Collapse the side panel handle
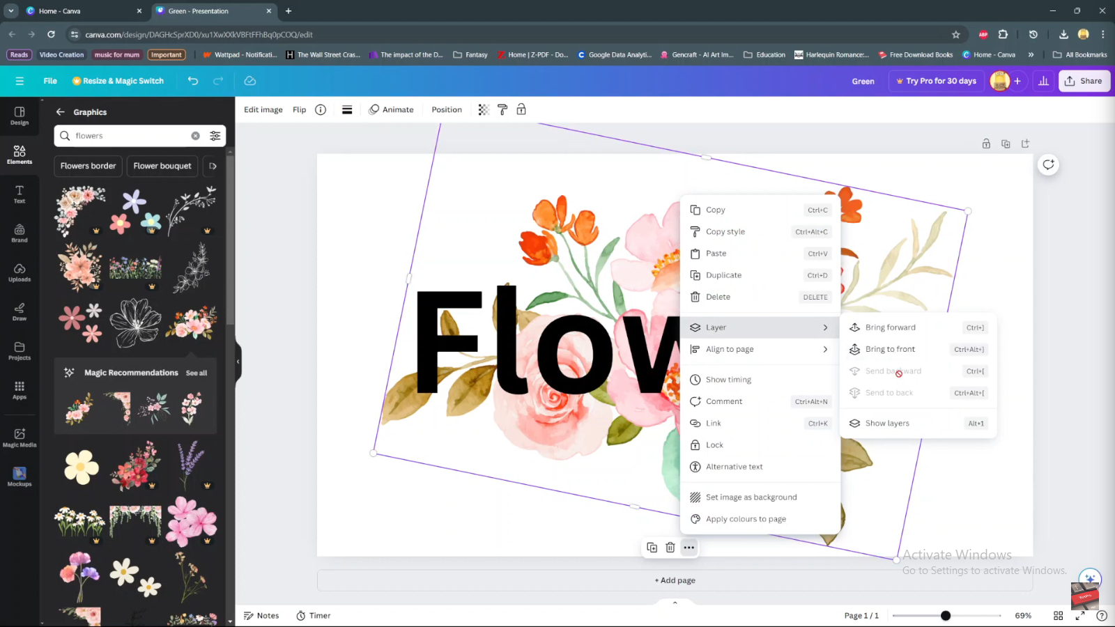 coord(238,362)
